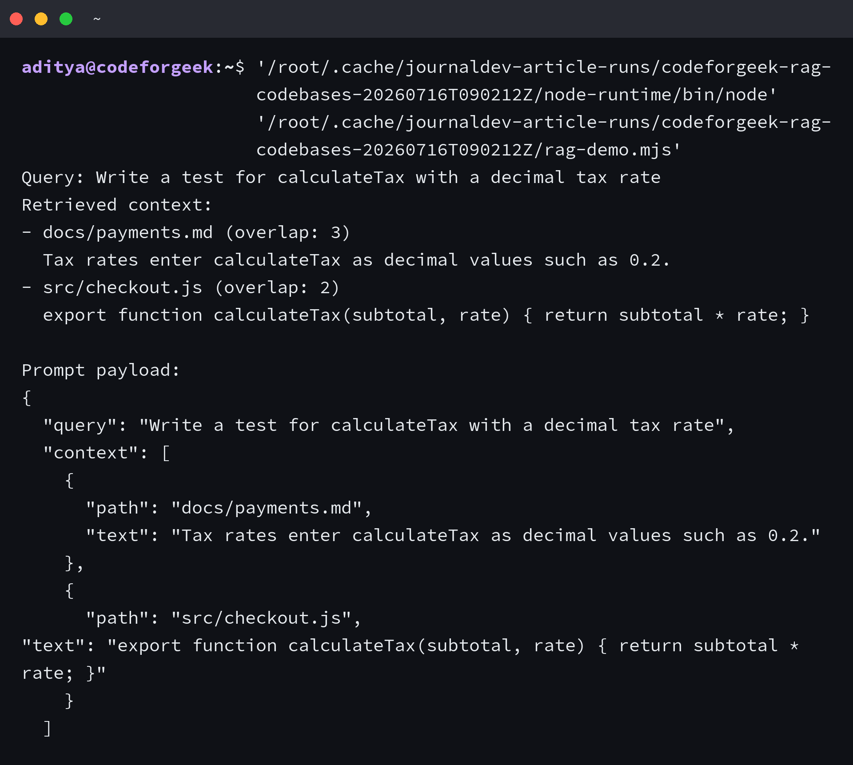Click the first '/root/.cache/journaldev' path line

(544, 67)
